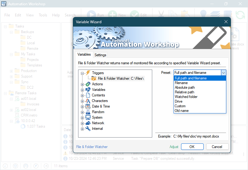Choose Filename preset option
This screenshot has width=248, height=170.
tap(200, 83)
